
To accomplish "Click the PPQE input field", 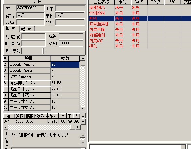I will (30, 22).
